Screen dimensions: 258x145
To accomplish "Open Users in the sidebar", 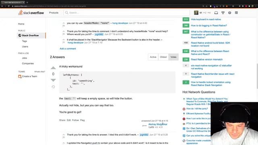I will tap(25, 47).
